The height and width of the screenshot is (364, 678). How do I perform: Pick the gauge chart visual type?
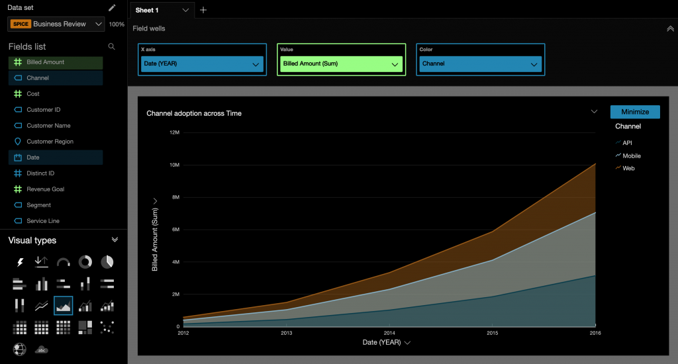click(x=63, y=263)
